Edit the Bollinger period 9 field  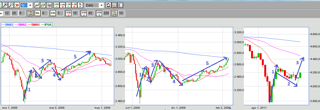(x=44, y=13)
